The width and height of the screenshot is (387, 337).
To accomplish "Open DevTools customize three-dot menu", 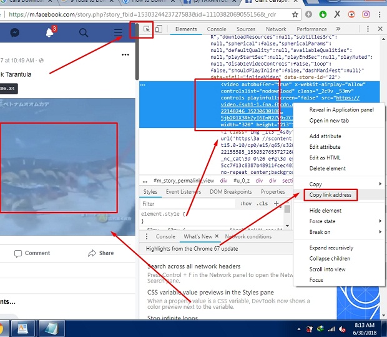I will tap(368, 29).
